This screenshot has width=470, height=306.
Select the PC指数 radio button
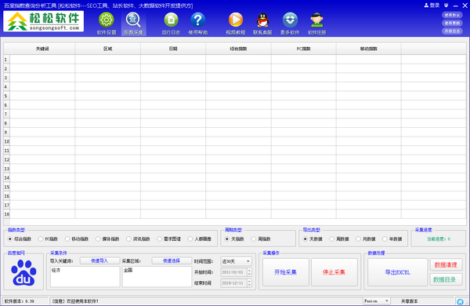(41, 239)
